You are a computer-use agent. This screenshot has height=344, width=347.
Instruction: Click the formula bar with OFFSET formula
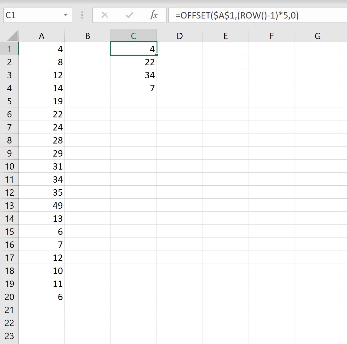[258, 15]
